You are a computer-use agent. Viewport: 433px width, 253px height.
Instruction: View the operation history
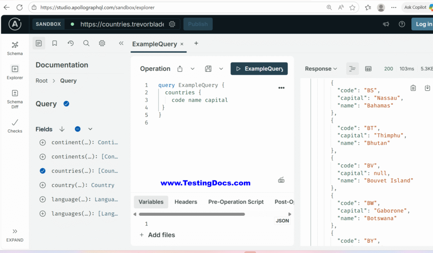(70, 43)
